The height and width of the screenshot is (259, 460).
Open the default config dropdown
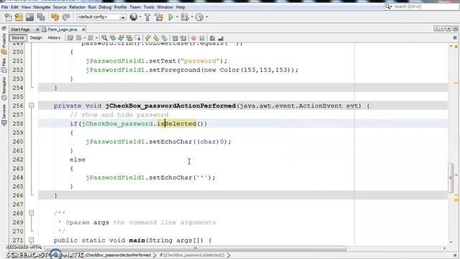coord(101,17)
